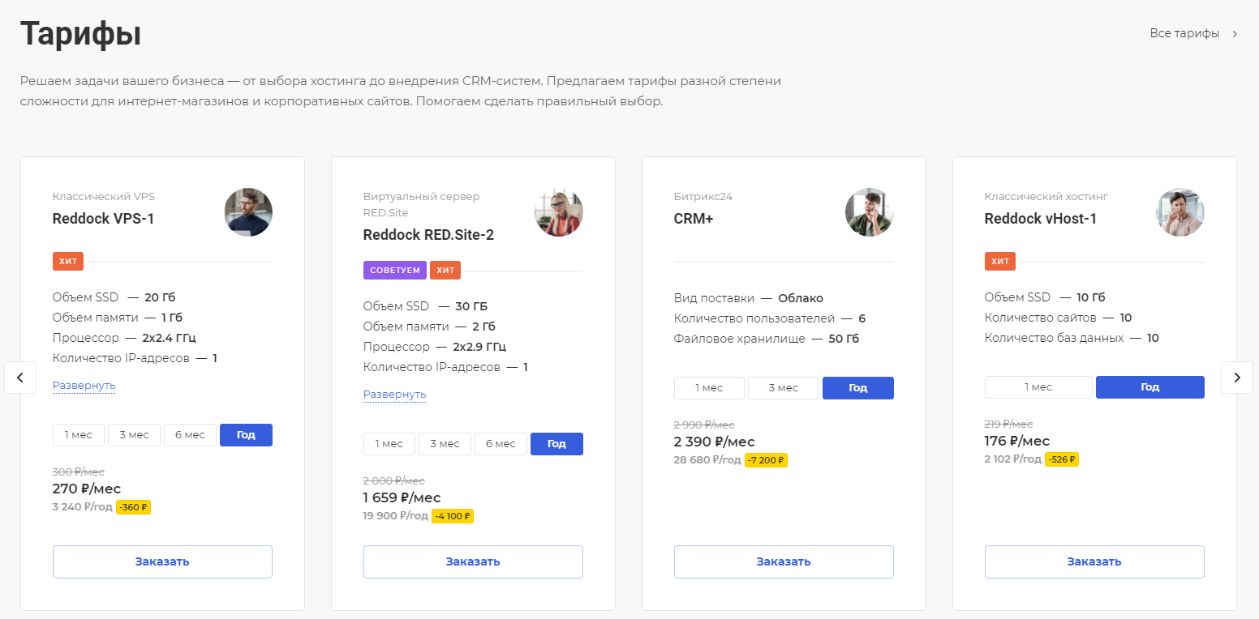Click the previous slide arrow in the tariff carousel
This screenshot has height=619, width=1259.
coord(20,378)
